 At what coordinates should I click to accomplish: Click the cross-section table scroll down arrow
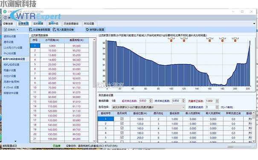tap(94, 141)
